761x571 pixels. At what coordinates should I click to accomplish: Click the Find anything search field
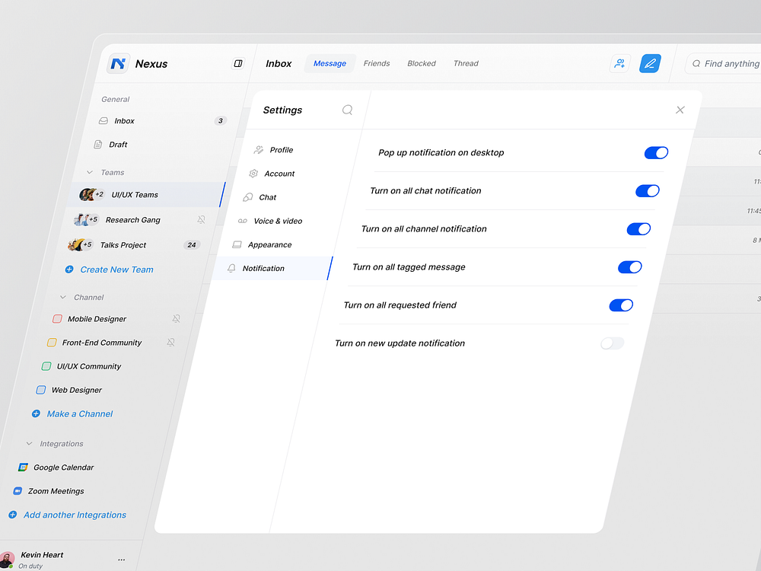(x=725, y=64)
